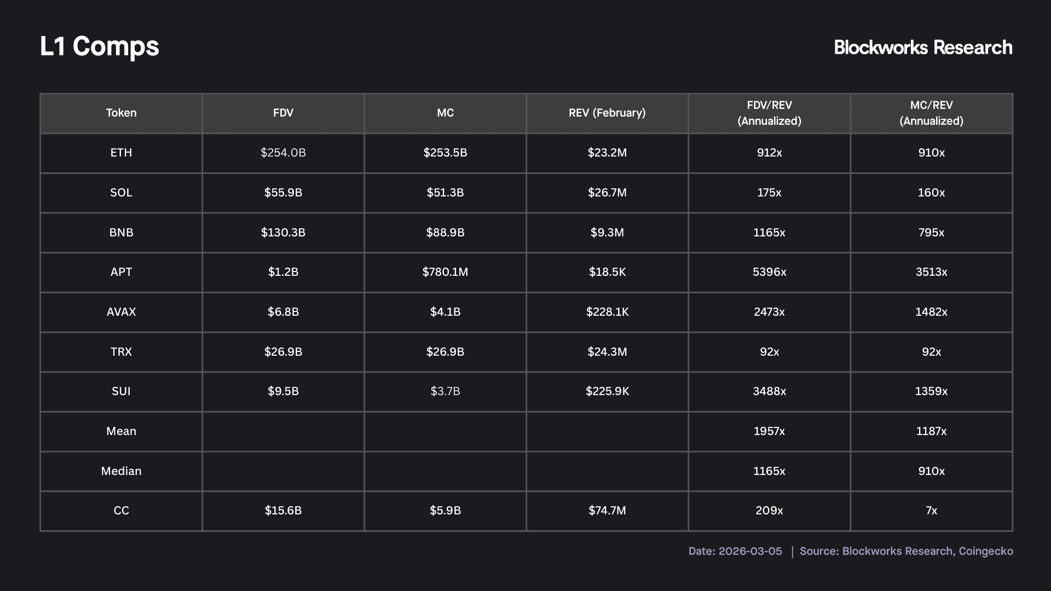Click the FDV/REV (Annualized) header cell

click(769, 113)
